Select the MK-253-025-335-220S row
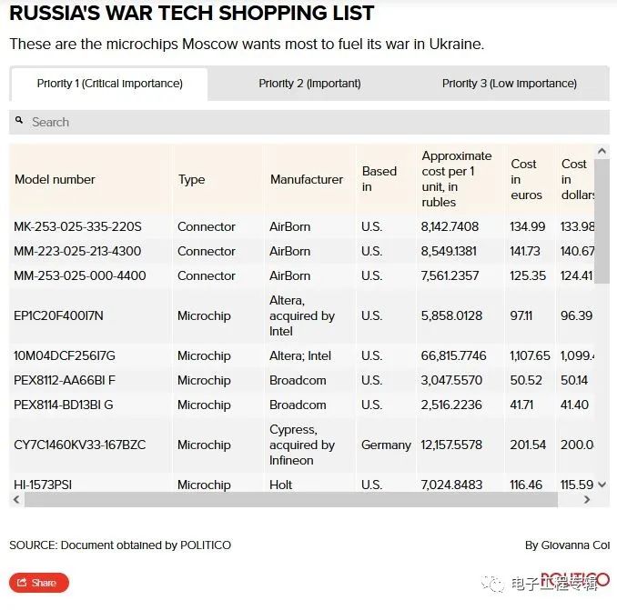Image resolution: width=617 pixels, height=610 pixels. click(x=302, y=226)
